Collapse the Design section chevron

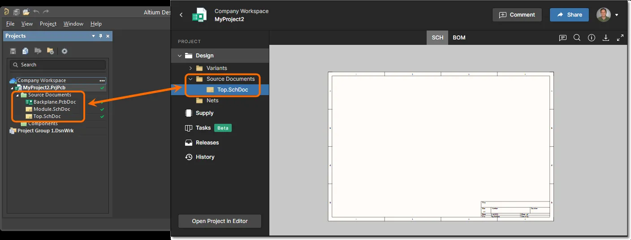pyautogui.click(x=180, y=56)
